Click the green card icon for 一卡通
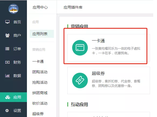Screen dimensions: 157x117 80,48
